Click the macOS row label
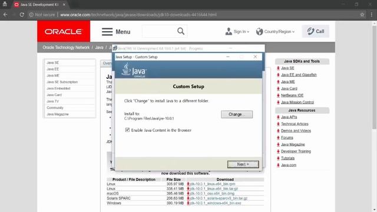The width and height of the screenshot is (377, 212). point(113,194)
